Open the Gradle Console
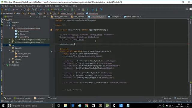The image size is (192, 108). (181, 98)
